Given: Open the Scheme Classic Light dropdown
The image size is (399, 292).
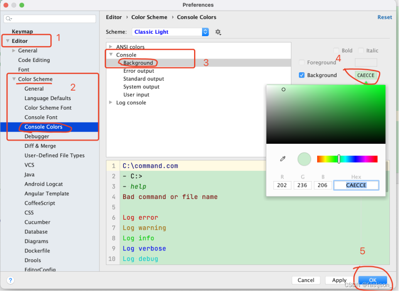Looking at the screenshot, I should point(170,32).
